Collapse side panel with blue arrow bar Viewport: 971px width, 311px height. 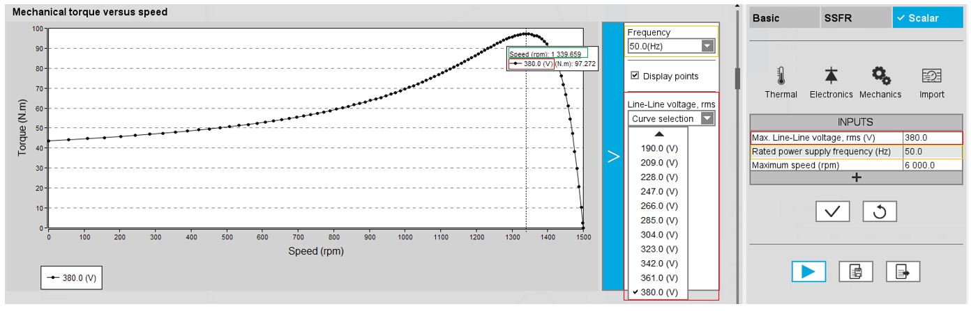(x=613, y=157)
